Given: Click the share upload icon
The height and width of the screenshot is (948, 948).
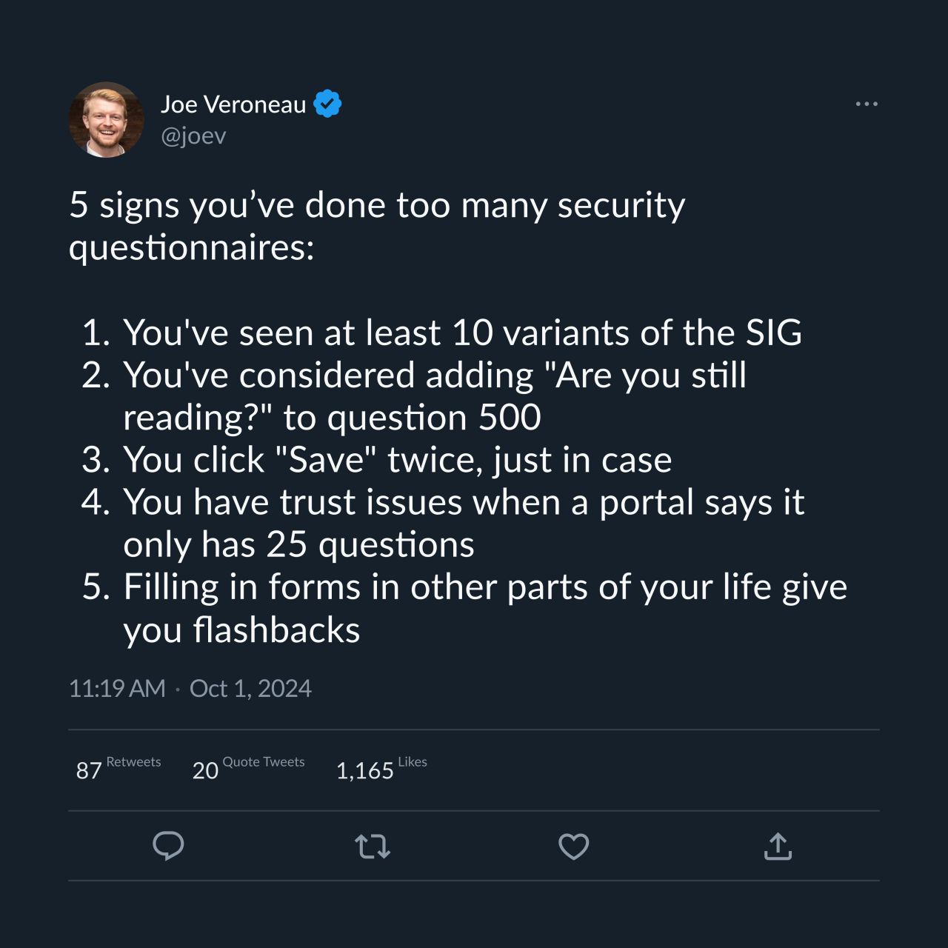Looking at the screenshot, I should coord(777,846).
